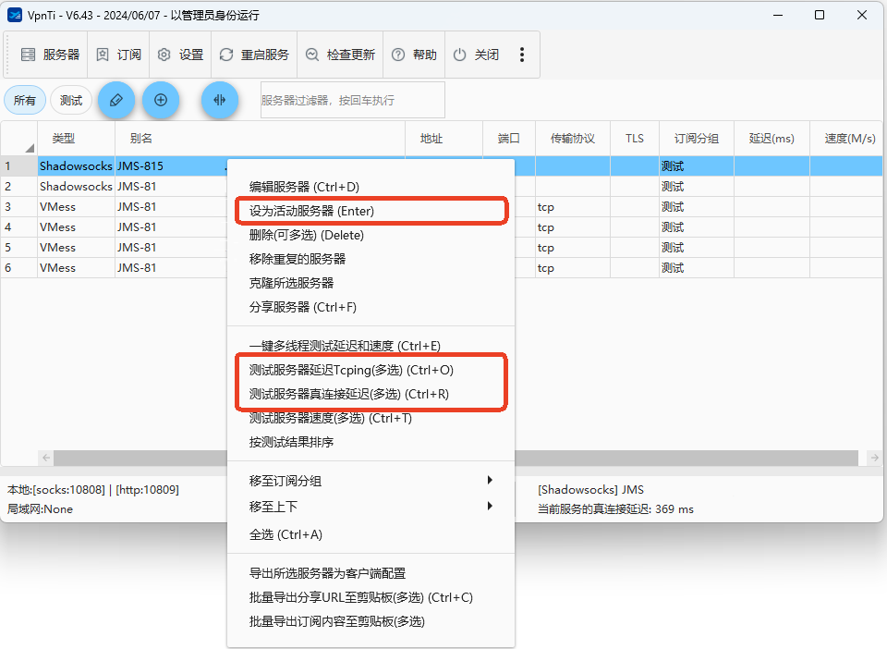Click 检查更新 to check for updates
This screenshot has height=649, width=887.
tap(341, 55)
